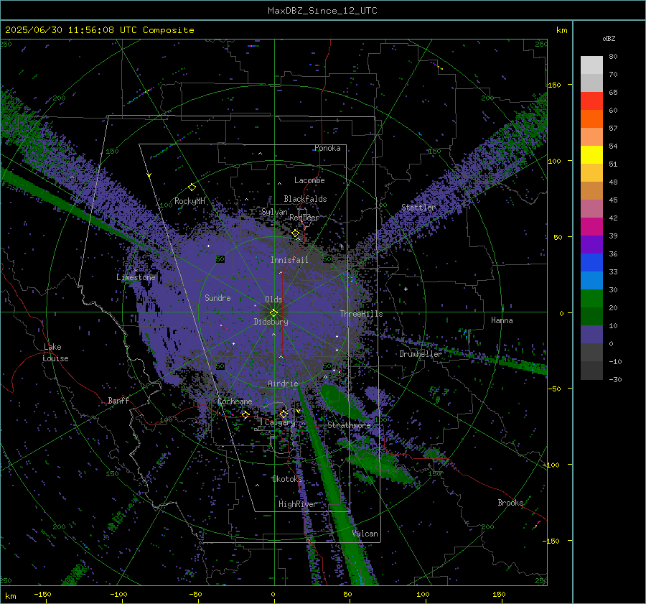
Task: Click the Sylvan town label
Action: 274,213
